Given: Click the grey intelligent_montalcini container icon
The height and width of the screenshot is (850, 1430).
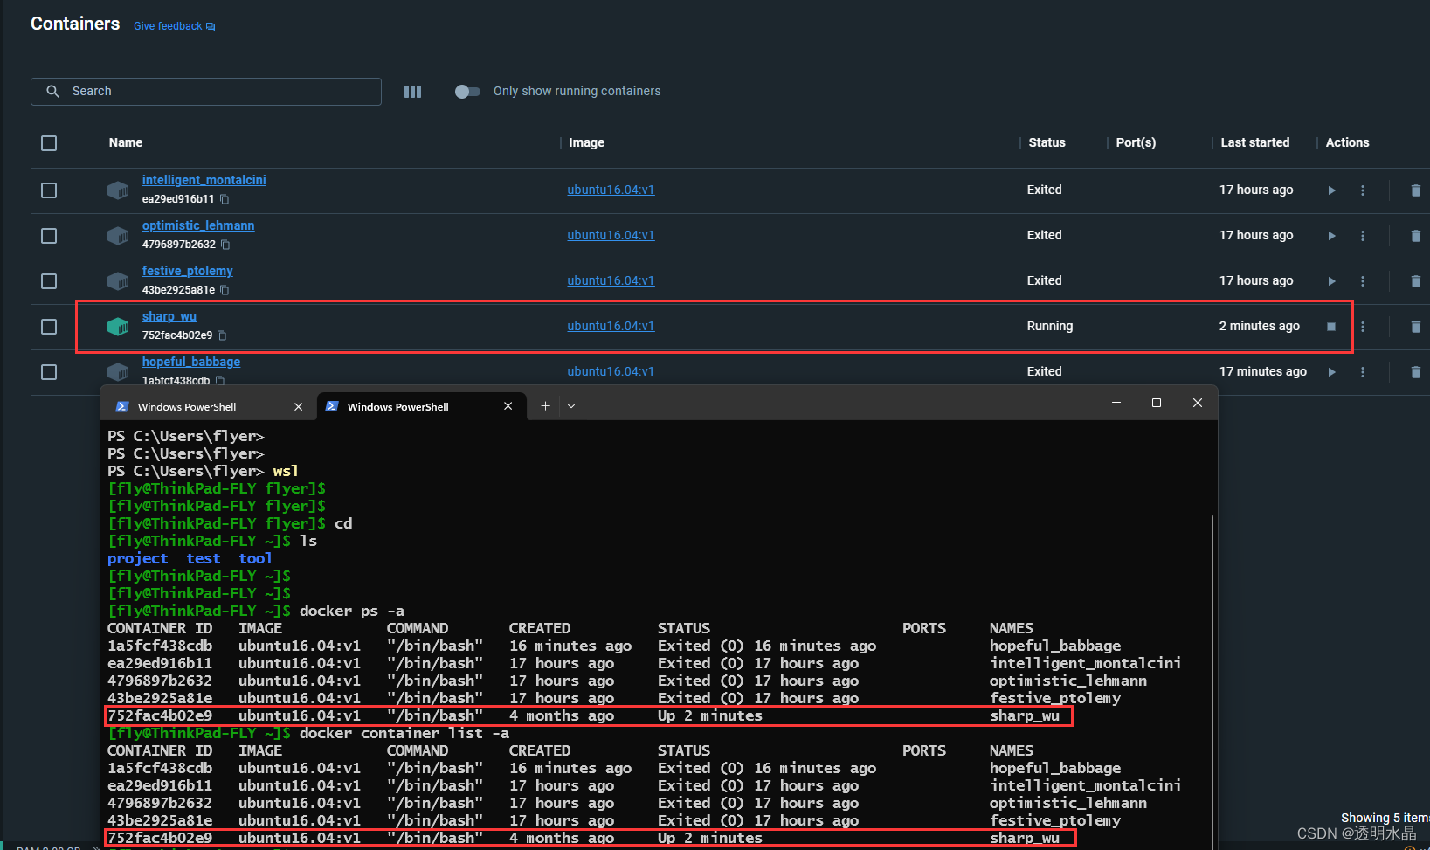Looking at the screenshot, I should pos(118,190).
